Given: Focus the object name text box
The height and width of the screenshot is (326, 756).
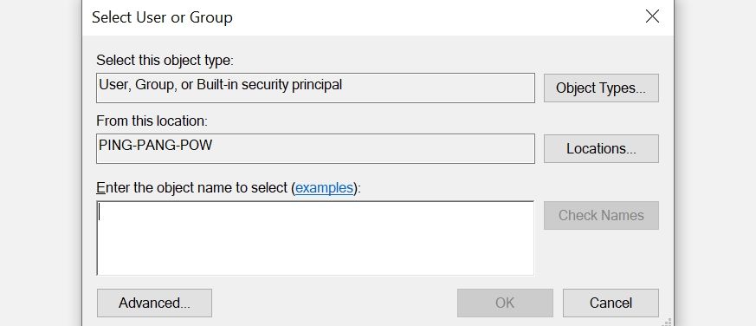Looking at the screenshot, I should click(x=315, y=238).
